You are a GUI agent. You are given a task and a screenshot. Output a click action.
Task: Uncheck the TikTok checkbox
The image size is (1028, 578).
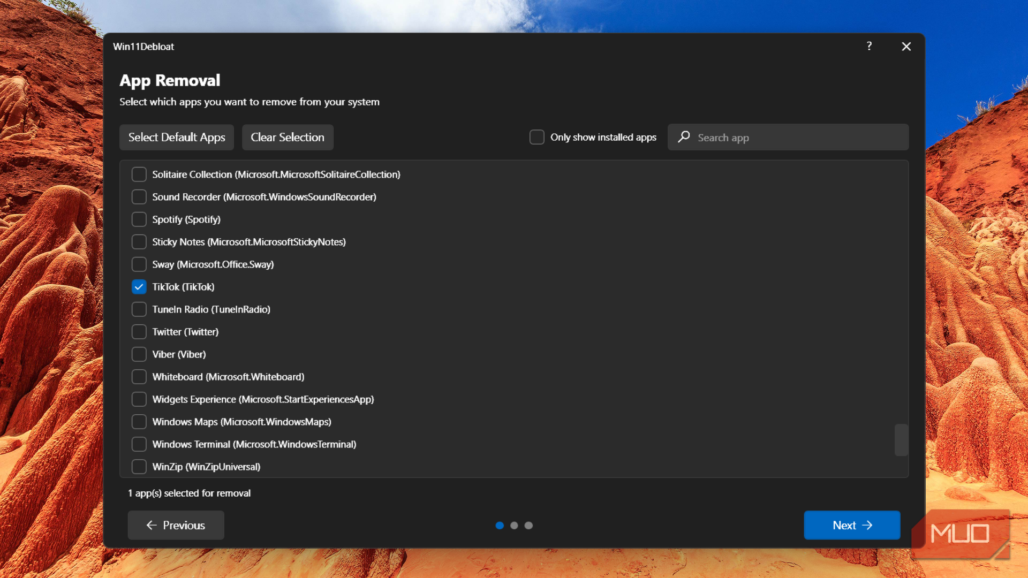pyautogui.click(x=139, y=287)
